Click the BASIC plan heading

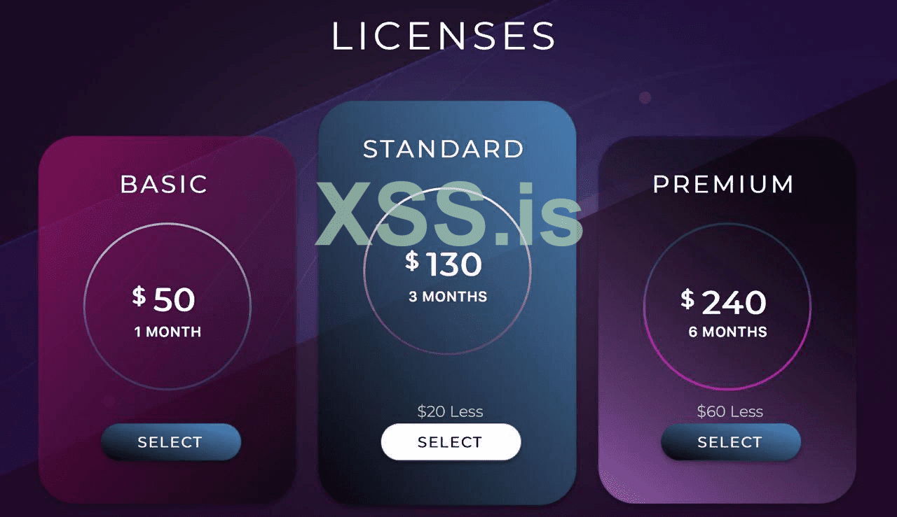coord(164,184)
